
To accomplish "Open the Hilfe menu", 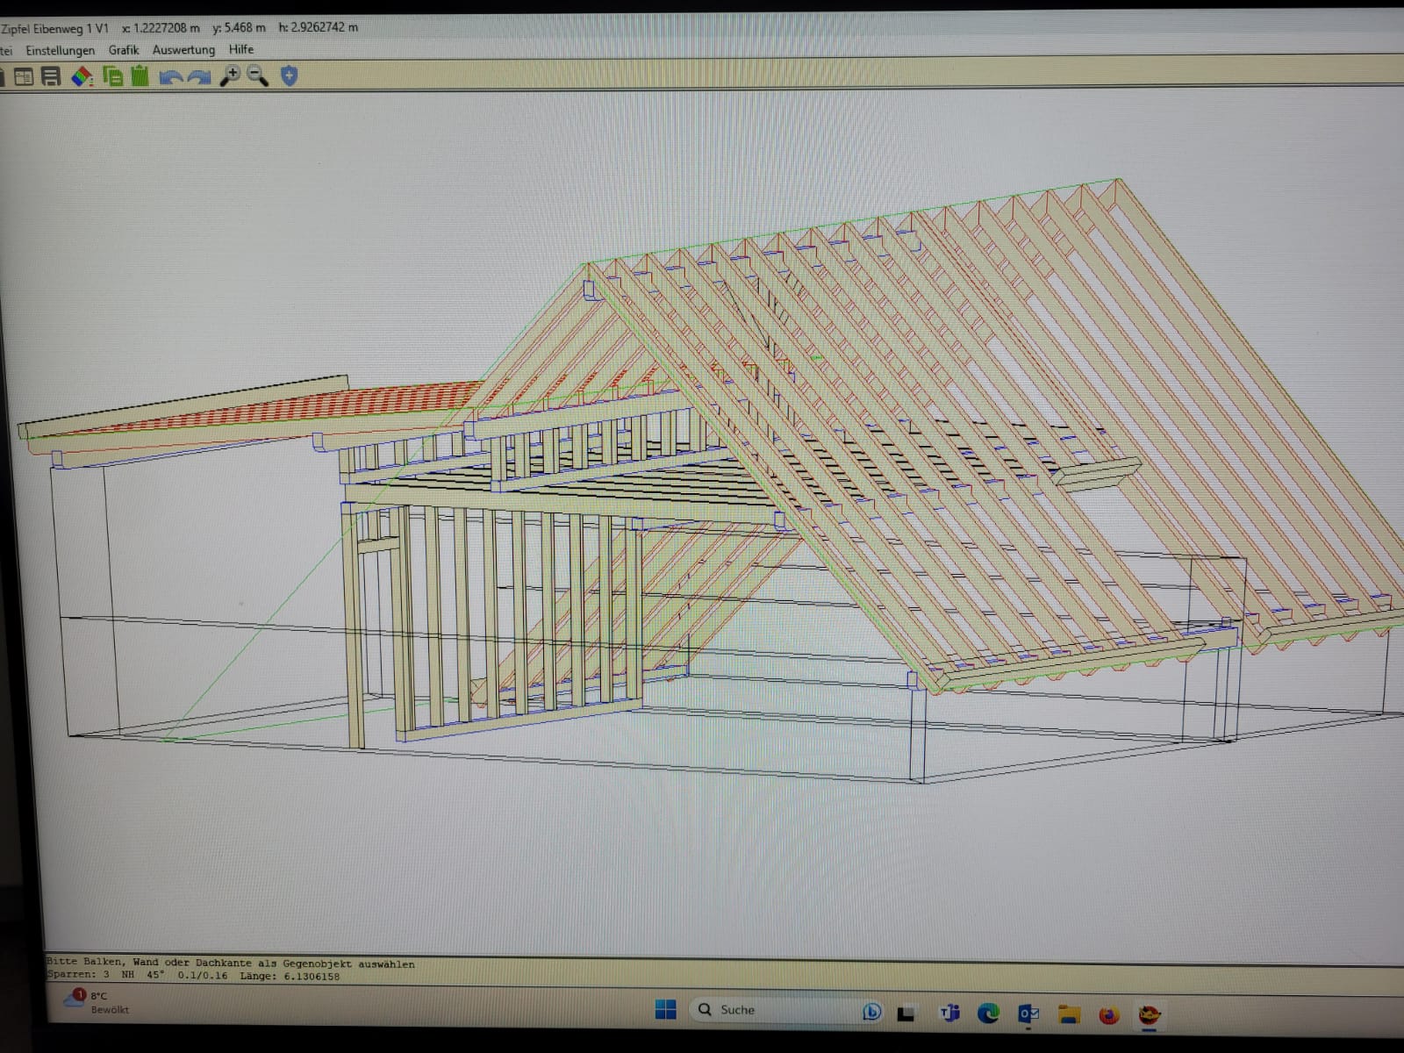I will (241, 49).
